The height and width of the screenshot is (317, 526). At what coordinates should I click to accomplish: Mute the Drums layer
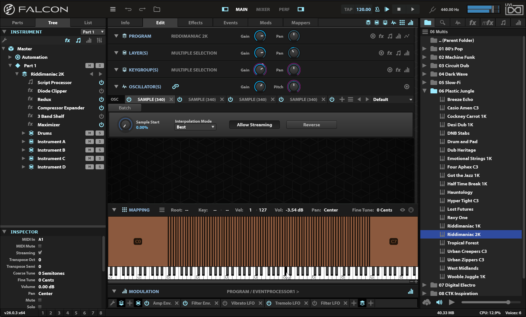click(89, 133)
